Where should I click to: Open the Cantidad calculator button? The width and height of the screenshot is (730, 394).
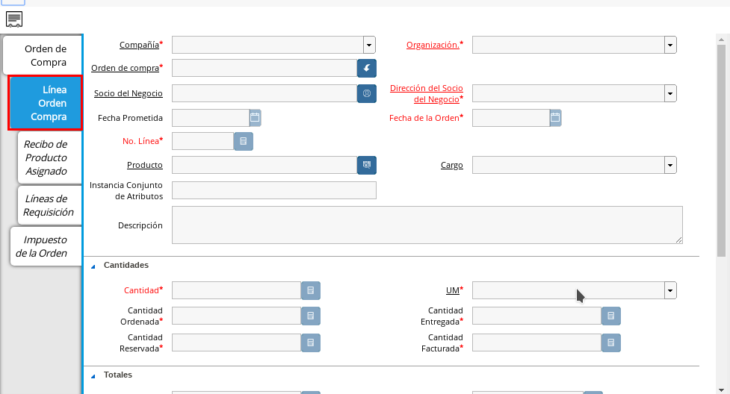311,290
